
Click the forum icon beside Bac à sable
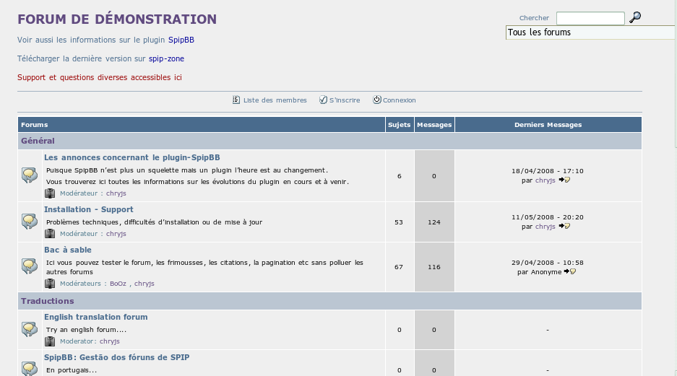pyautogui.click(x=30, y=266)
